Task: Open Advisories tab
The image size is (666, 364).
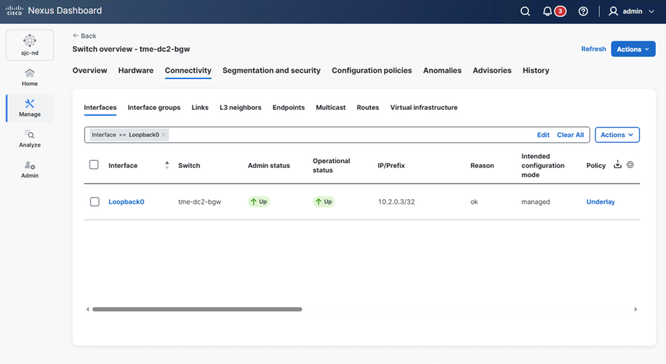Action: 492,71
